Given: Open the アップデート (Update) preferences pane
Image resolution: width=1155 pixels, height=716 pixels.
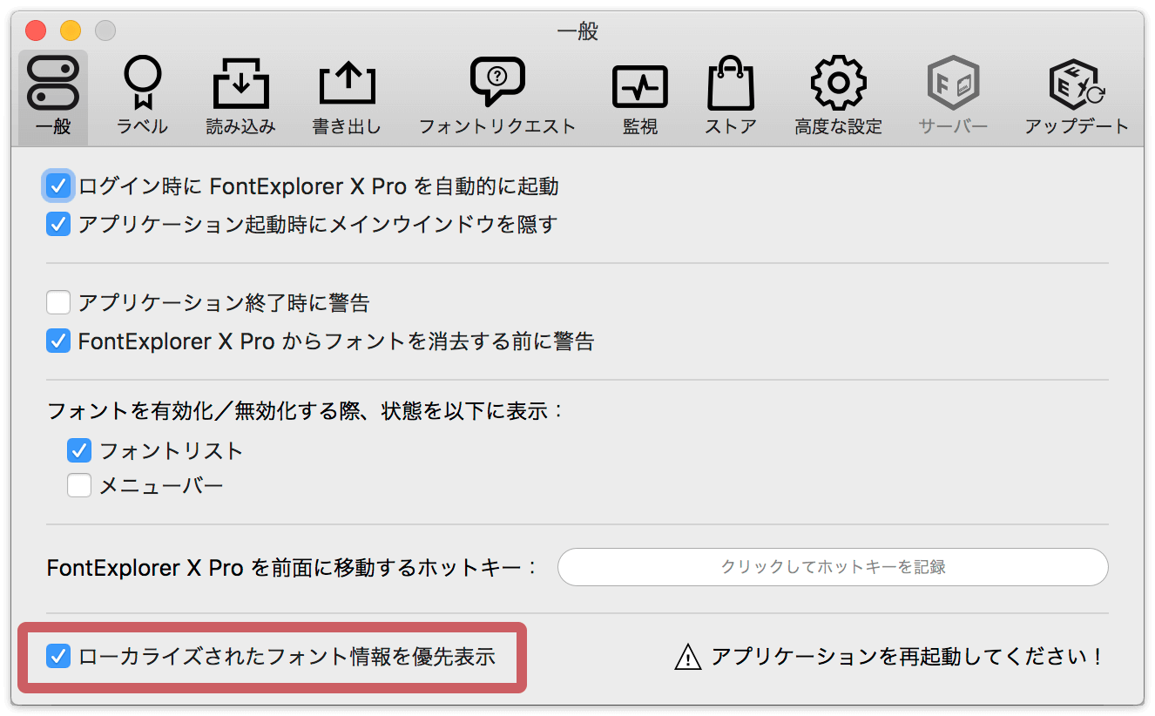Looking at the screenshot, I should pos(1077,97).
